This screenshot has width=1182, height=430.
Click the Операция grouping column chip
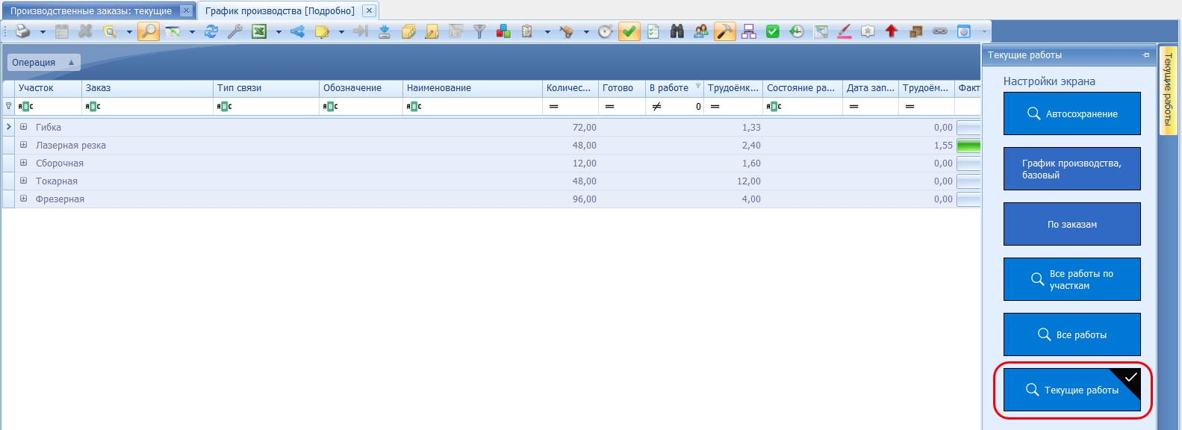click(43, 63)
